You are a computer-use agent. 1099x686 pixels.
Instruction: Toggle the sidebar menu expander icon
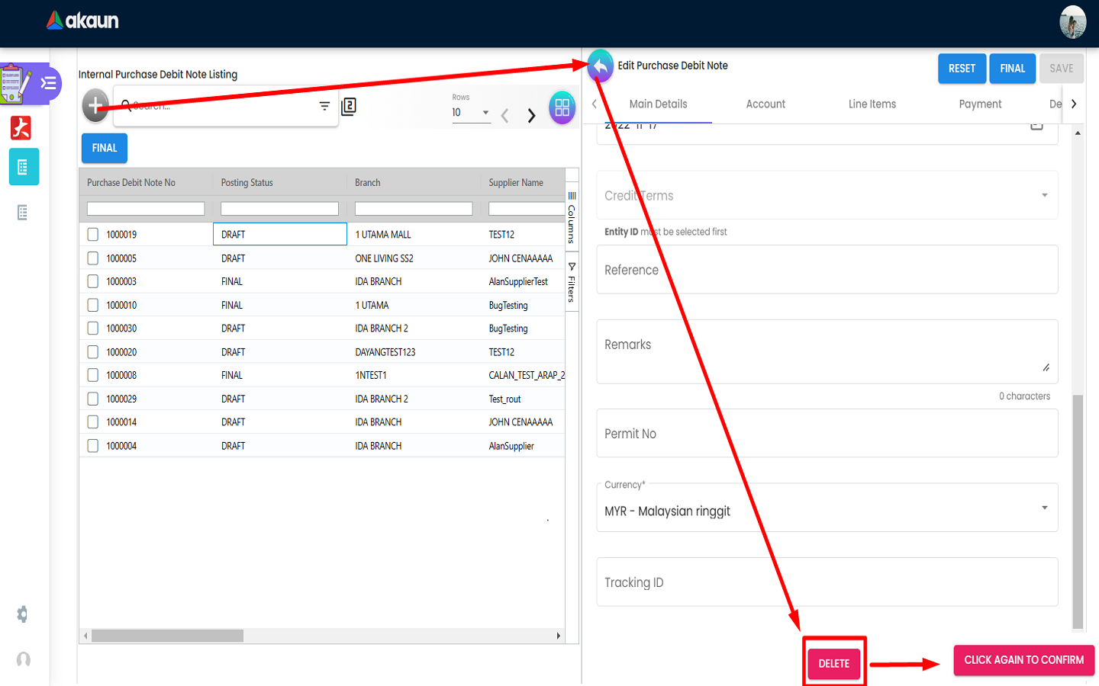(x=49, y=83)
